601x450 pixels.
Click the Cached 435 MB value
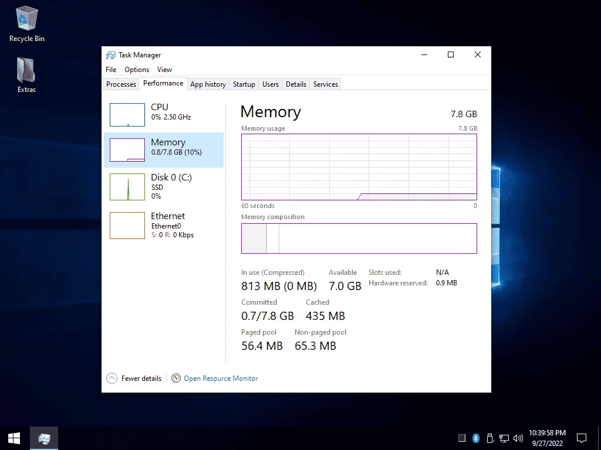click(325, 316)
